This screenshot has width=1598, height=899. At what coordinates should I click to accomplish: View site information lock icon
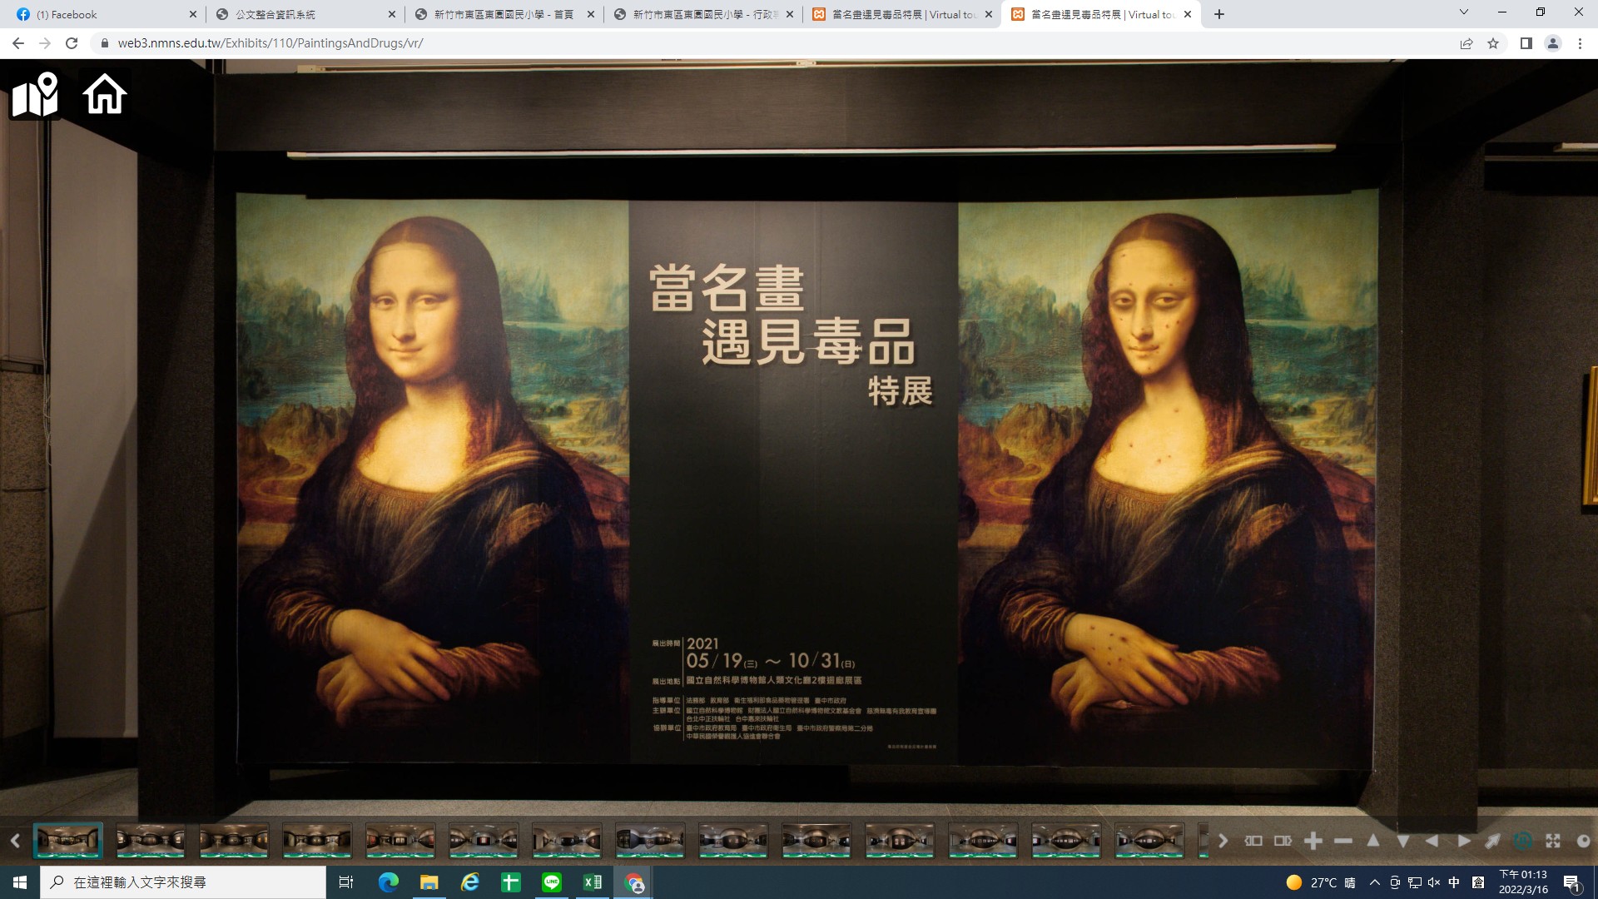(x=105, y=43)
